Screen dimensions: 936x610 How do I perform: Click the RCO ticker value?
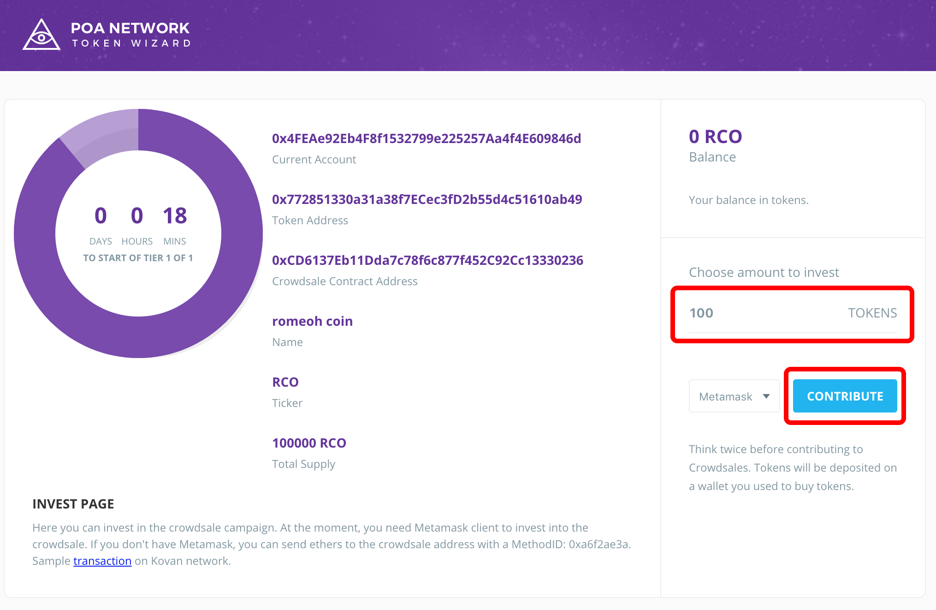point(285,382)
